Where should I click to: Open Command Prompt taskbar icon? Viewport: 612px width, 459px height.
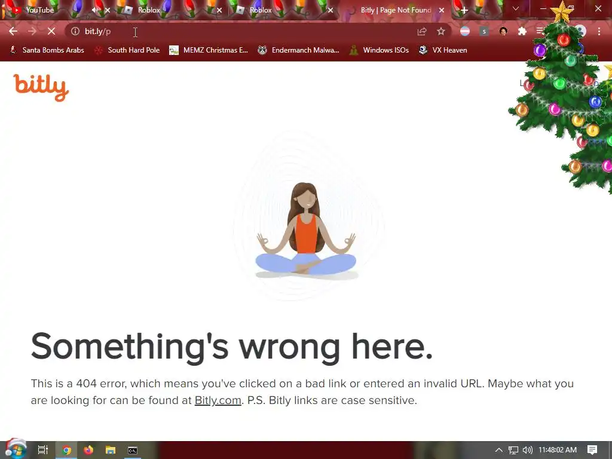[133, 450]
